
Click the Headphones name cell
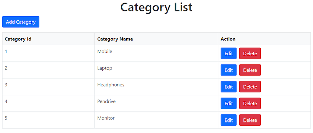(156, 87)
